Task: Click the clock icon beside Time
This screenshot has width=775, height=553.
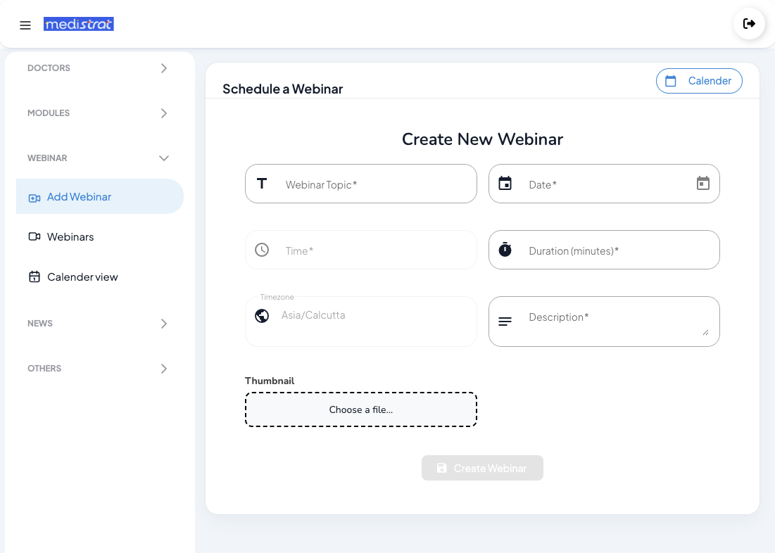Action: coord(262,250)
